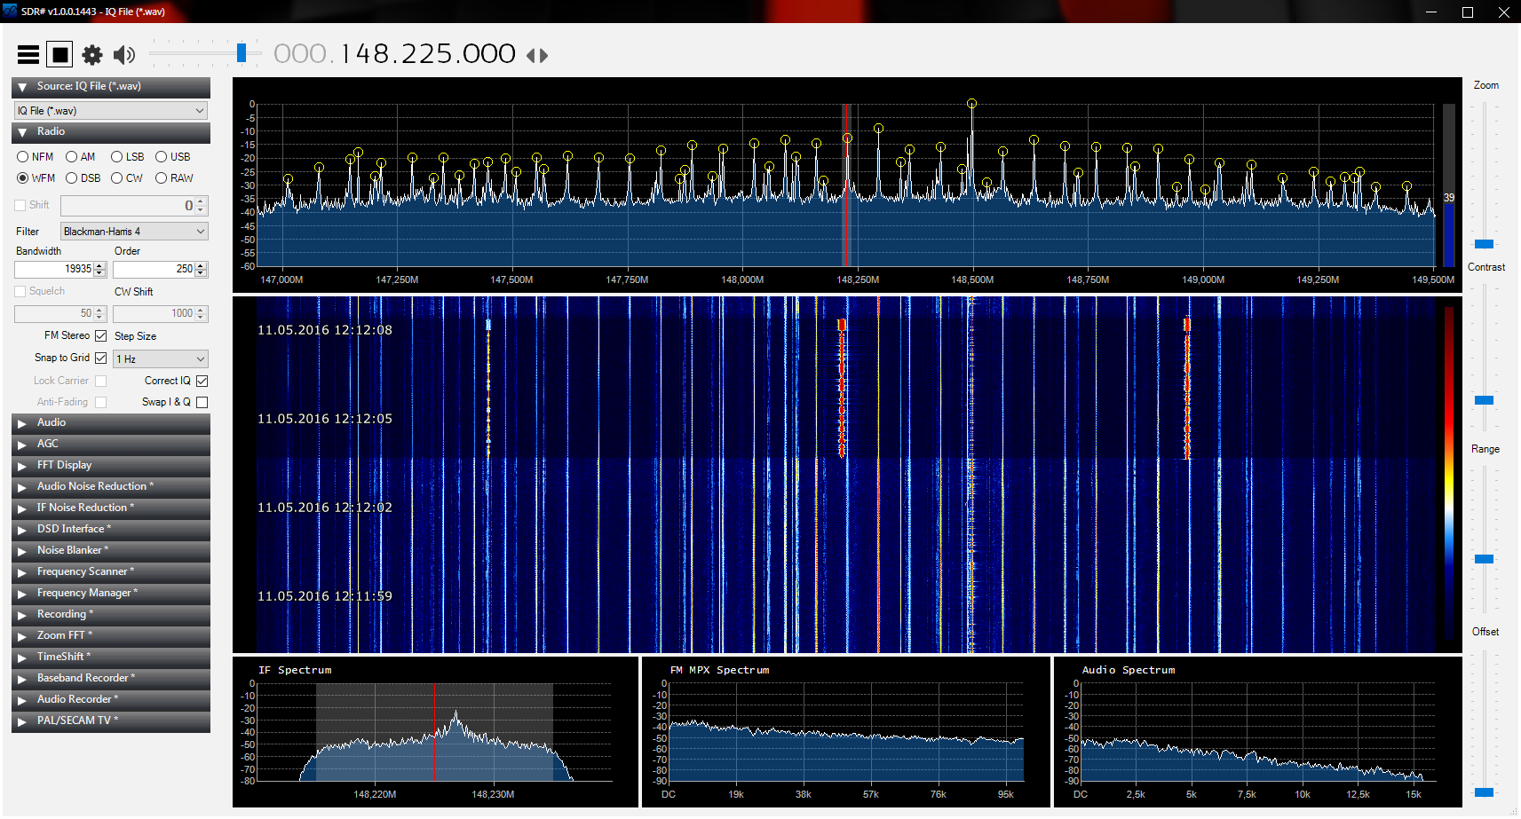
Task: Expand the Frequency Manager section
Action: click(x=87, y=593)
